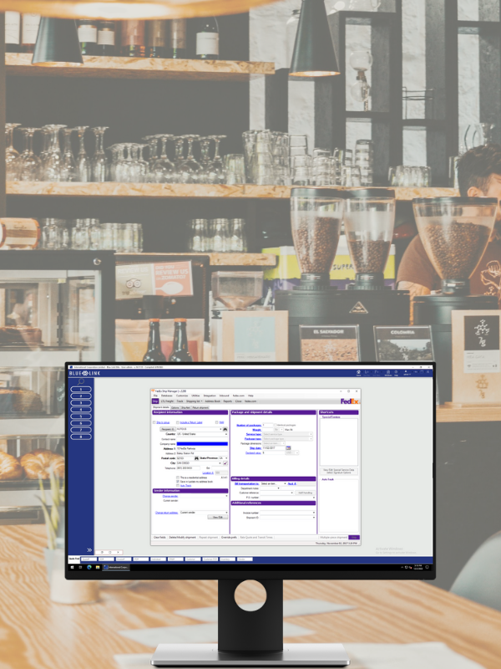Click the Windows taskbar search icon
Viewport: 501px width, 669px height.
pyautogui.click(x=79, y=568)
